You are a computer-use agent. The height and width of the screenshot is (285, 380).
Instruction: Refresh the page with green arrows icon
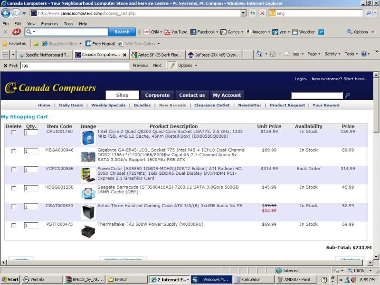point(253,13)
